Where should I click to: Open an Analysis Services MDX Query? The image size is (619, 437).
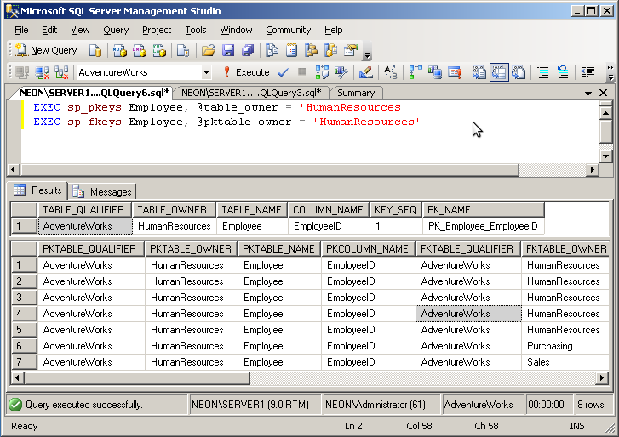pos(119,50)
